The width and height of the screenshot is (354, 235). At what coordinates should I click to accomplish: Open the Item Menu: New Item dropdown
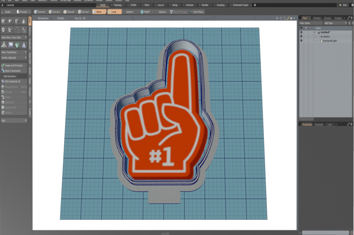14,37
